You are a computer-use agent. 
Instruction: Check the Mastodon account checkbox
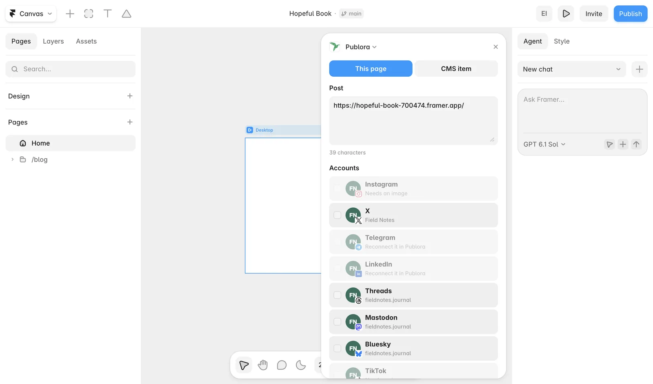point(338,322)
